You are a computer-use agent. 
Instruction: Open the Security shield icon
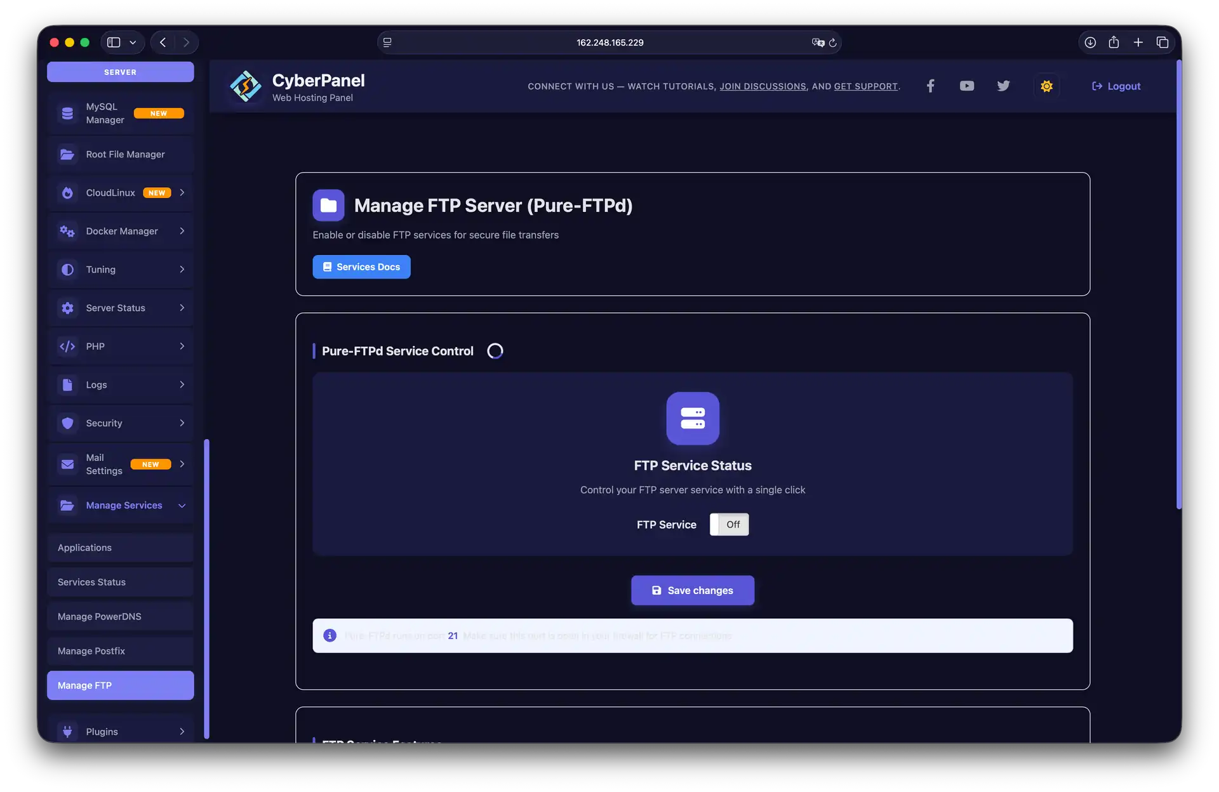click(67, 423)
